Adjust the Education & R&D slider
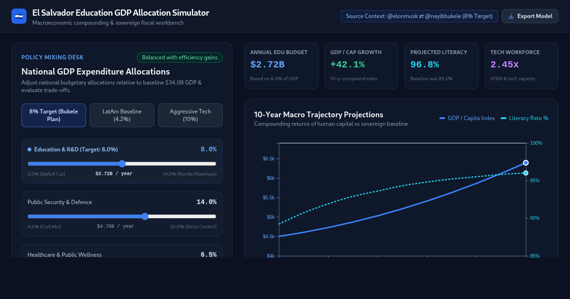 [x=122, y=164]
